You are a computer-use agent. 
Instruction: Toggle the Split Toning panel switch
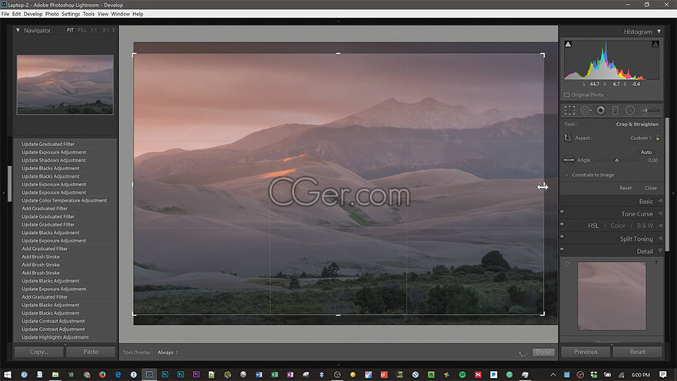[x=562, y=236]
